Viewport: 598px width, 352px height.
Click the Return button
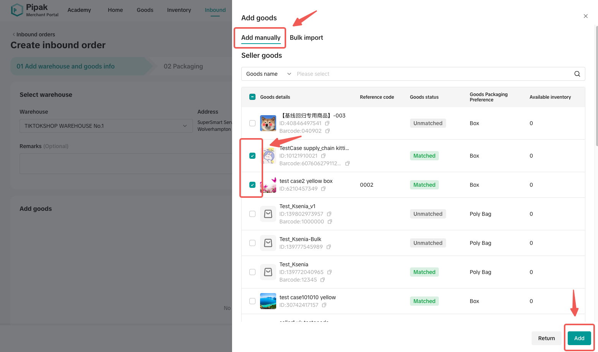pos(546,338)
